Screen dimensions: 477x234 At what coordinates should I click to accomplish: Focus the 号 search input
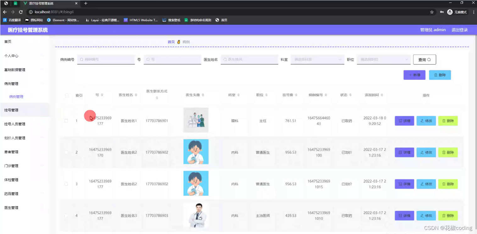click(172, 59)
